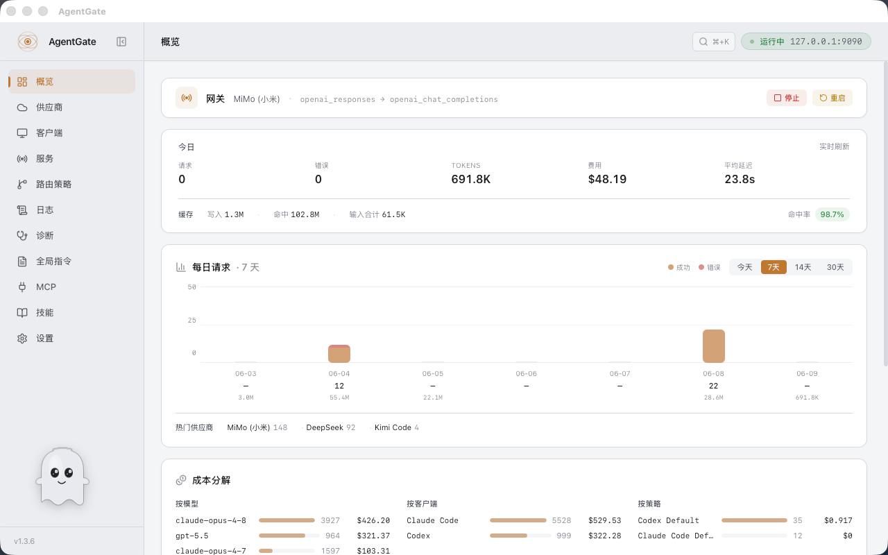Click the AgentGate eye logo icon
The width and height of the screenshot is (888, 555).
28,42
